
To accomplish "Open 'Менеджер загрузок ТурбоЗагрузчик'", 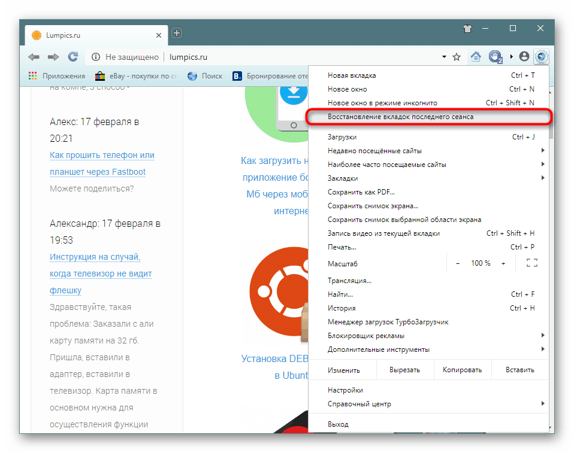I will coord(428,322).
